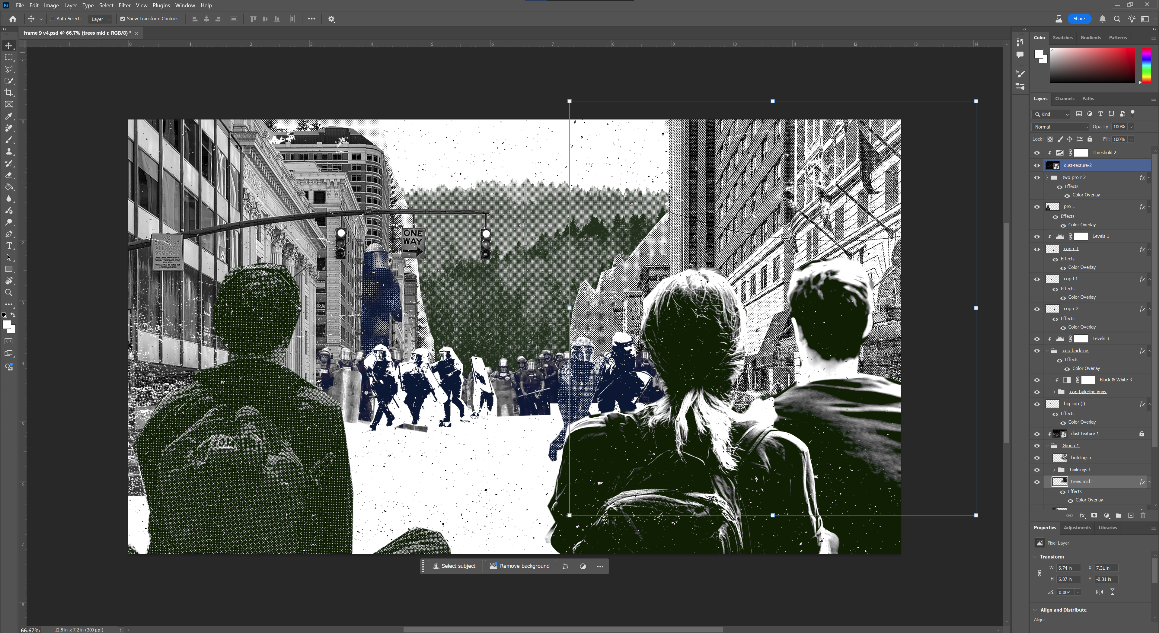Hide the Threshold 2 layer
The height and width of the screenshot is (633, 1159).
[1037, 153]
